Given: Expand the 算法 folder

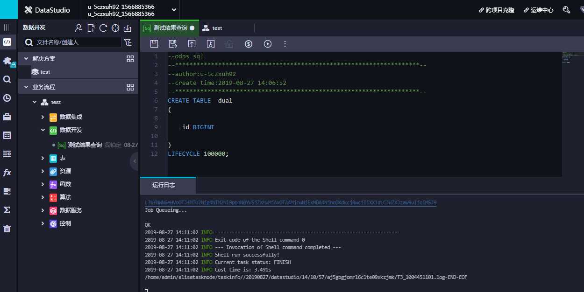Looking at the screenshot, I should click(43, 197).
